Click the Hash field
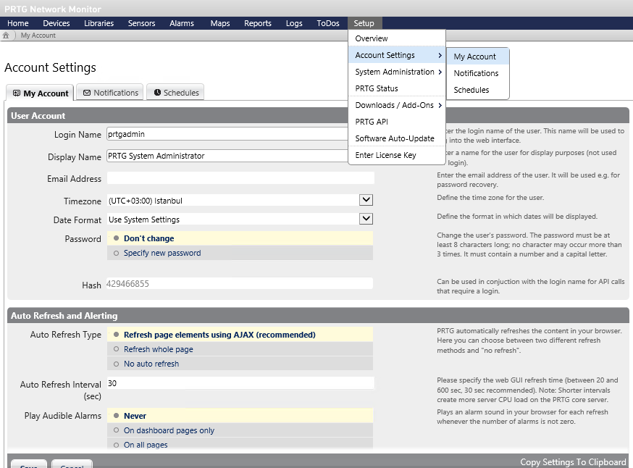 coord(240,283)
